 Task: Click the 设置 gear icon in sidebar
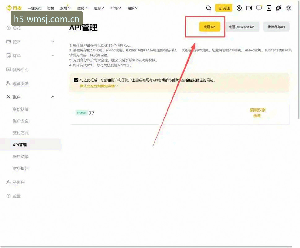point(8,196)
